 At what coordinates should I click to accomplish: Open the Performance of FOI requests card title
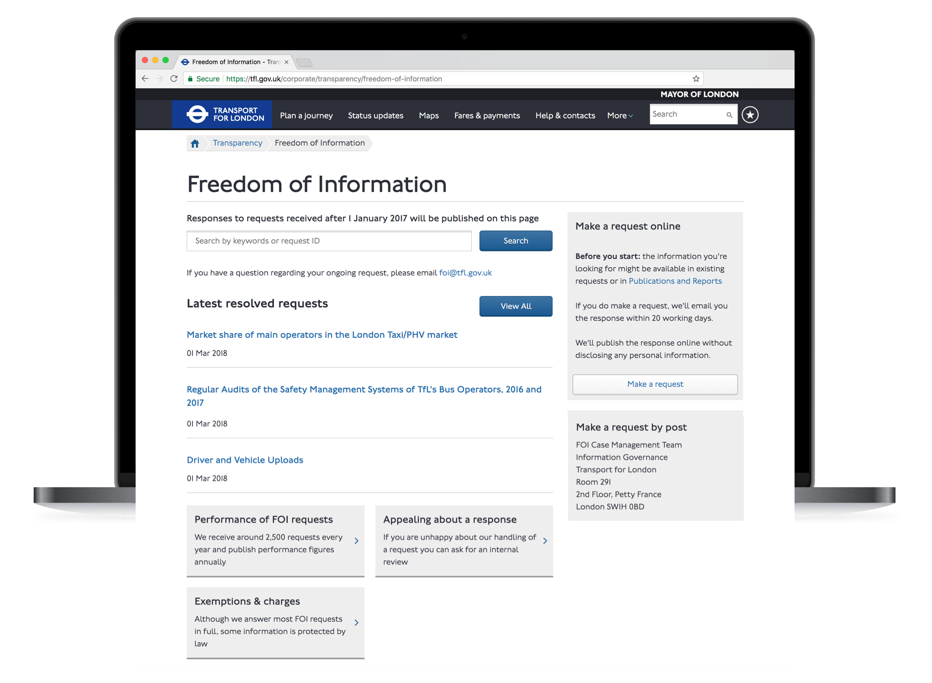pos(263,520)
